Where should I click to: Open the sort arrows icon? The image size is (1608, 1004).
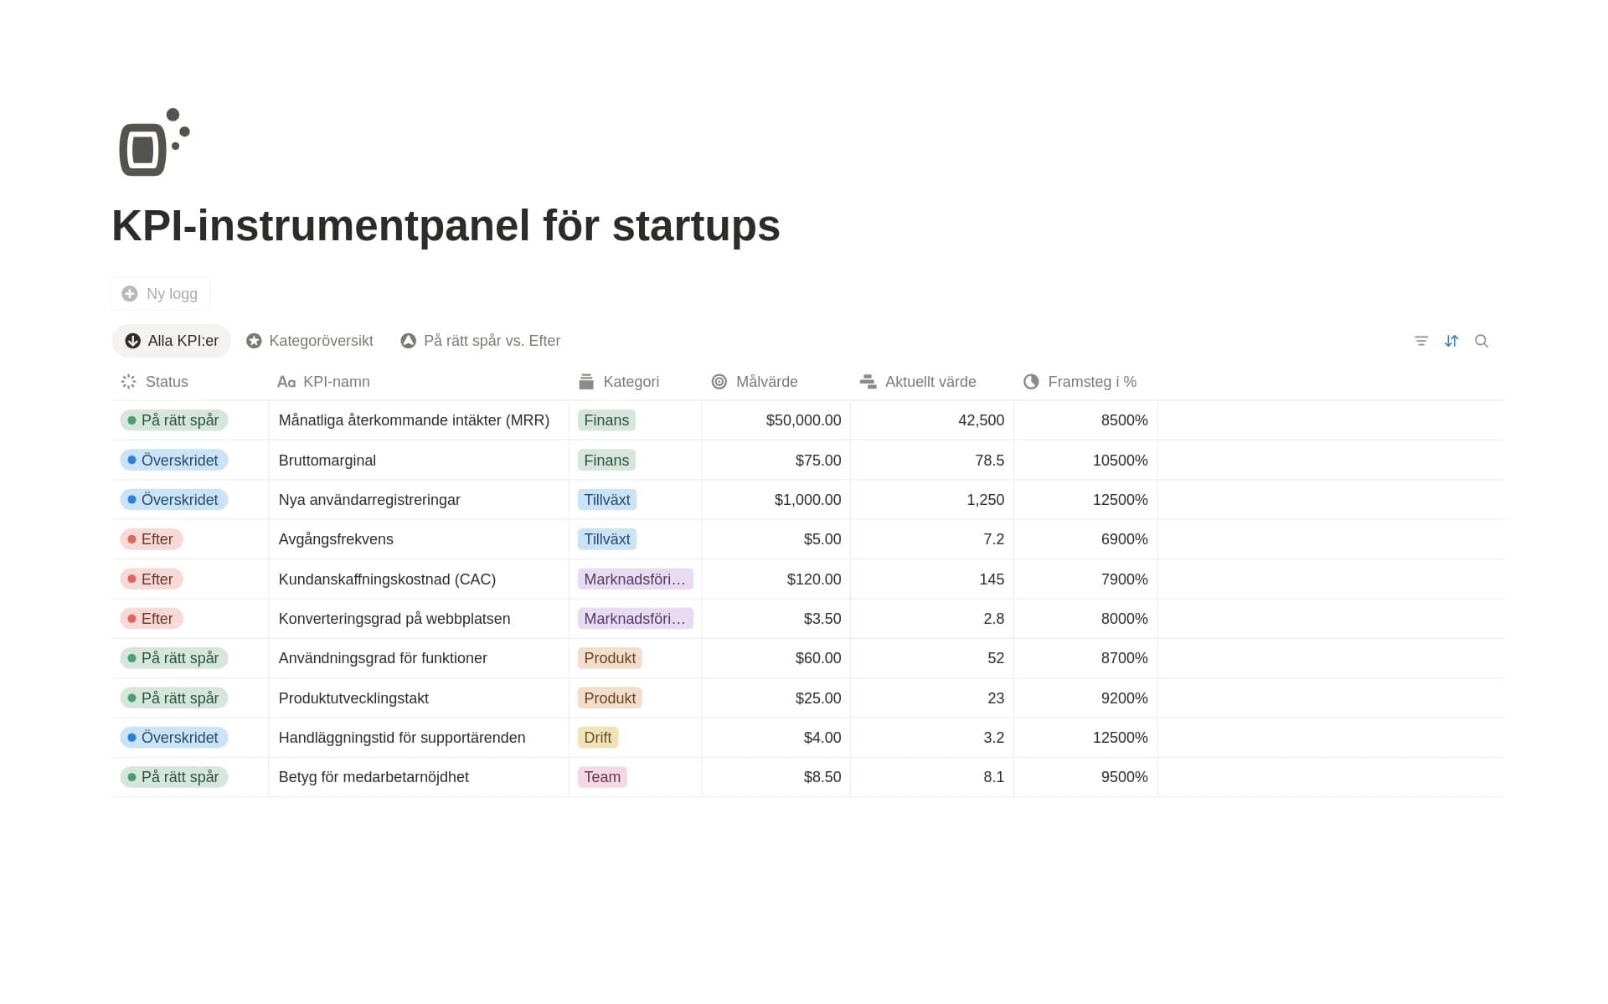click(1451, 341)
